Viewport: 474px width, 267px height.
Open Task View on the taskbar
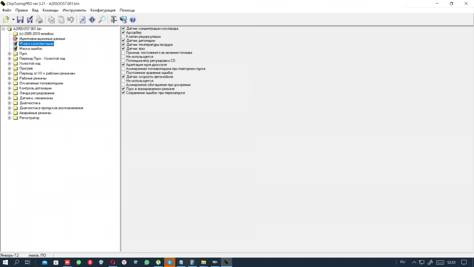[x=28, y=262]
